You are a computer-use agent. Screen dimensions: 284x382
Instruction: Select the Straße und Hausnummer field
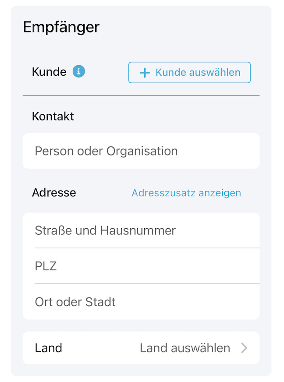pyautogui.click(x=141, y=230)
